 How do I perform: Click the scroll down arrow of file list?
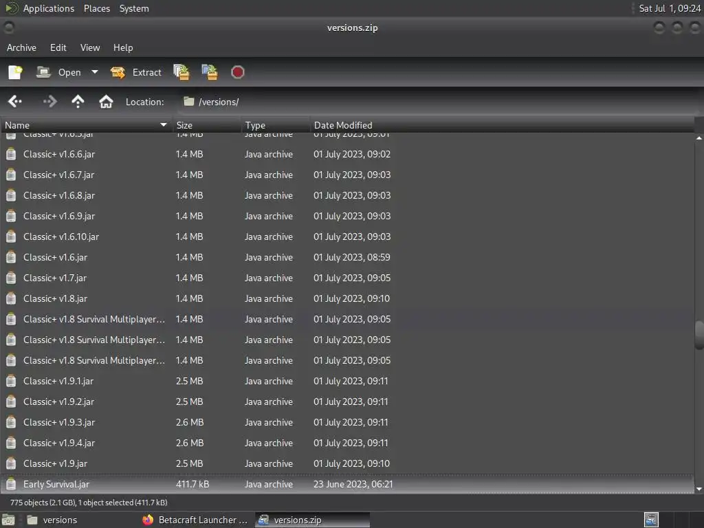699,489
